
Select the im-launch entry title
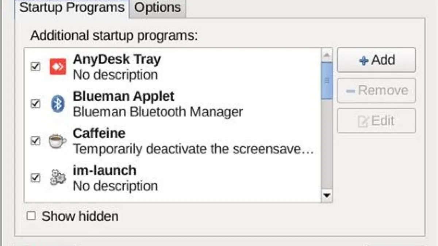click(104, 170)
